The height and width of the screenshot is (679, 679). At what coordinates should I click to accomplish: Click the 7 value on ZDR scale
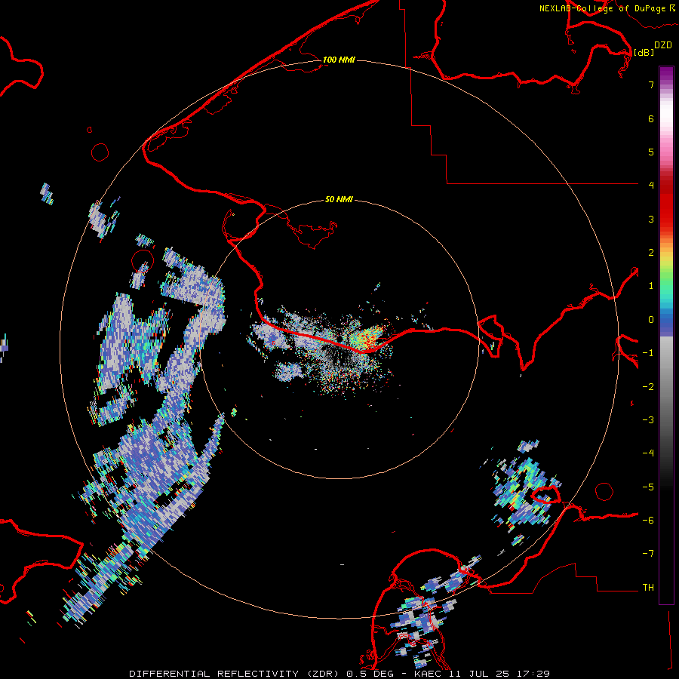(651, 84)
